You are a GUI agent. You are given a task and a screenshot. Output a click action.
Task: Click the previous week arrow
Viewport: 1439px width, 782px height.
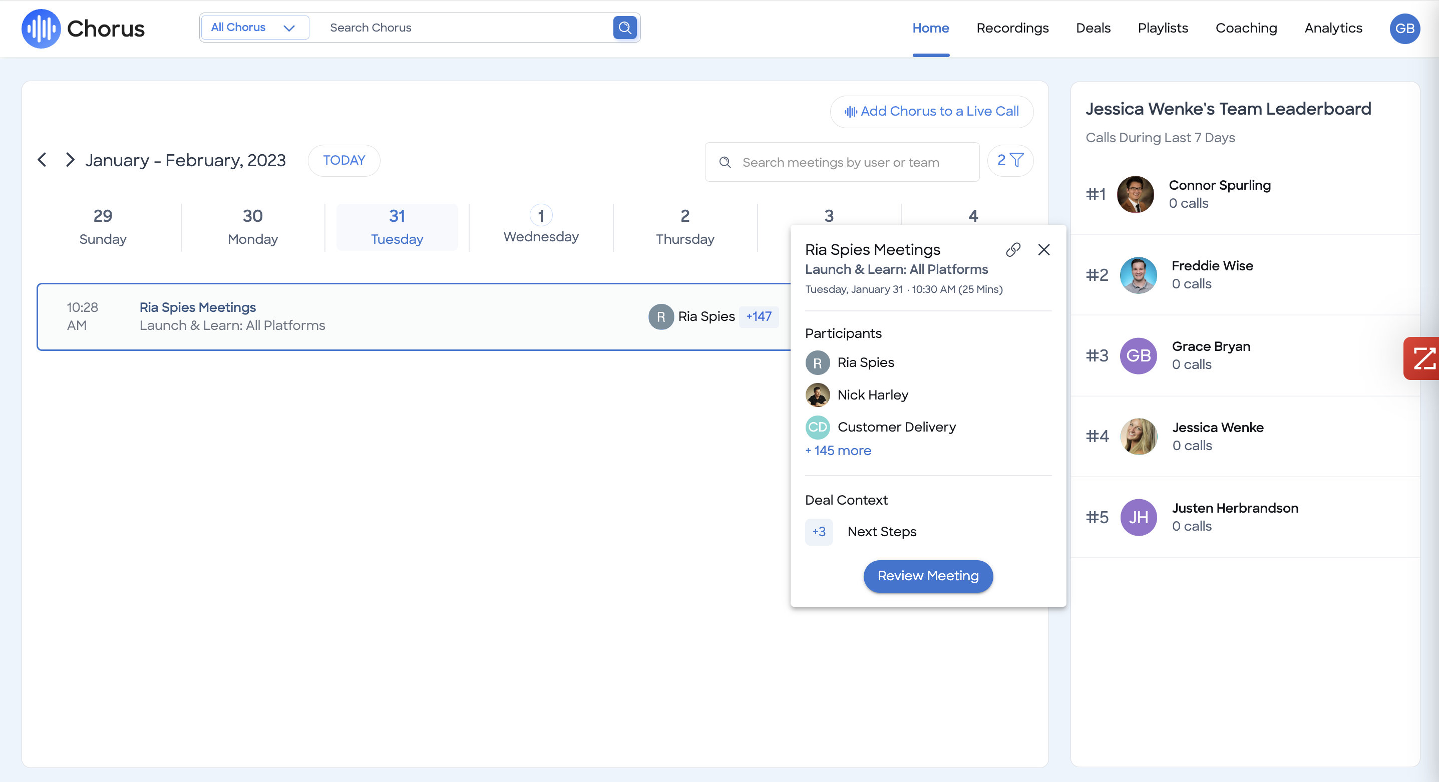tap(42, 160)
